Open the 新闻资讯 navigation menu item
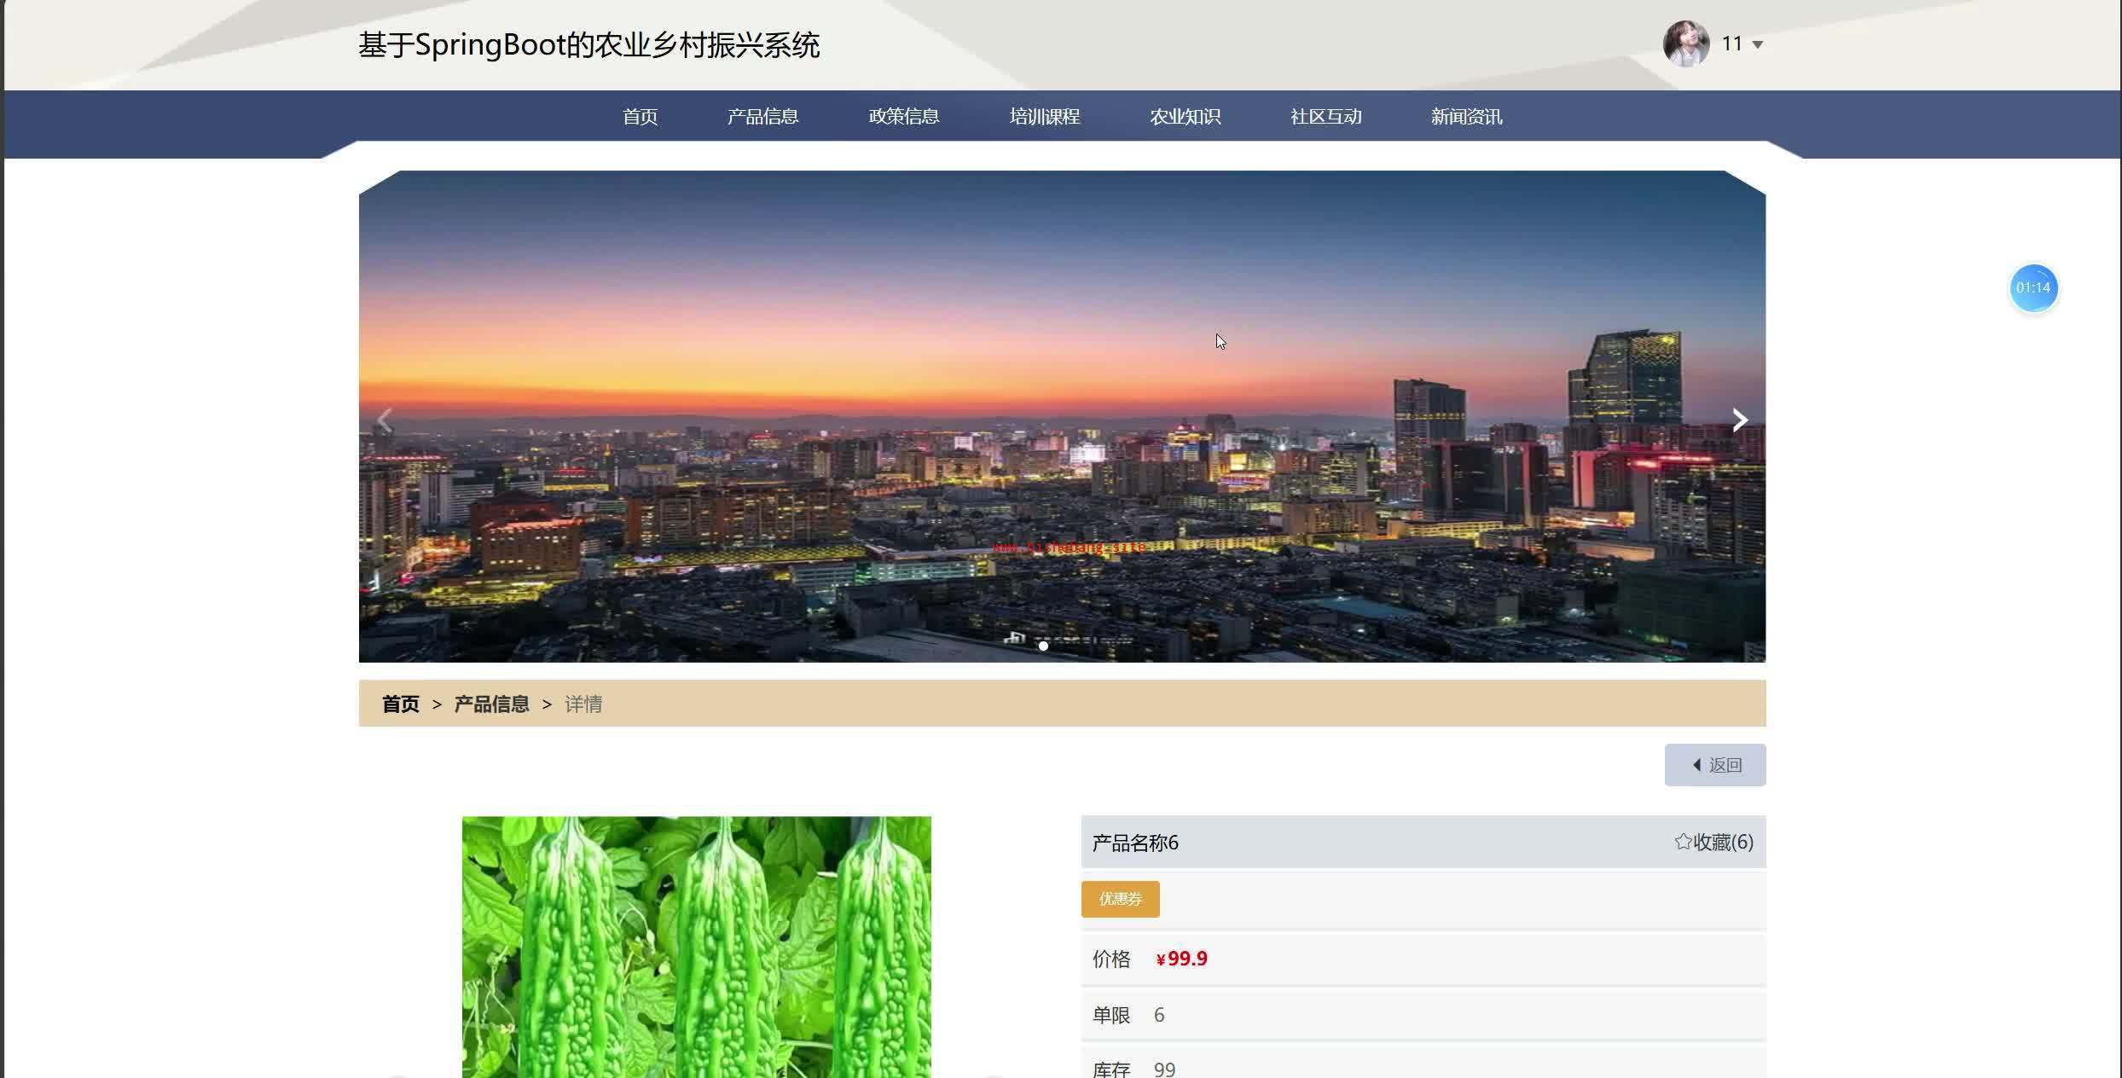The width and height of the screenshot is (2122, 1078). [1466, 116]
